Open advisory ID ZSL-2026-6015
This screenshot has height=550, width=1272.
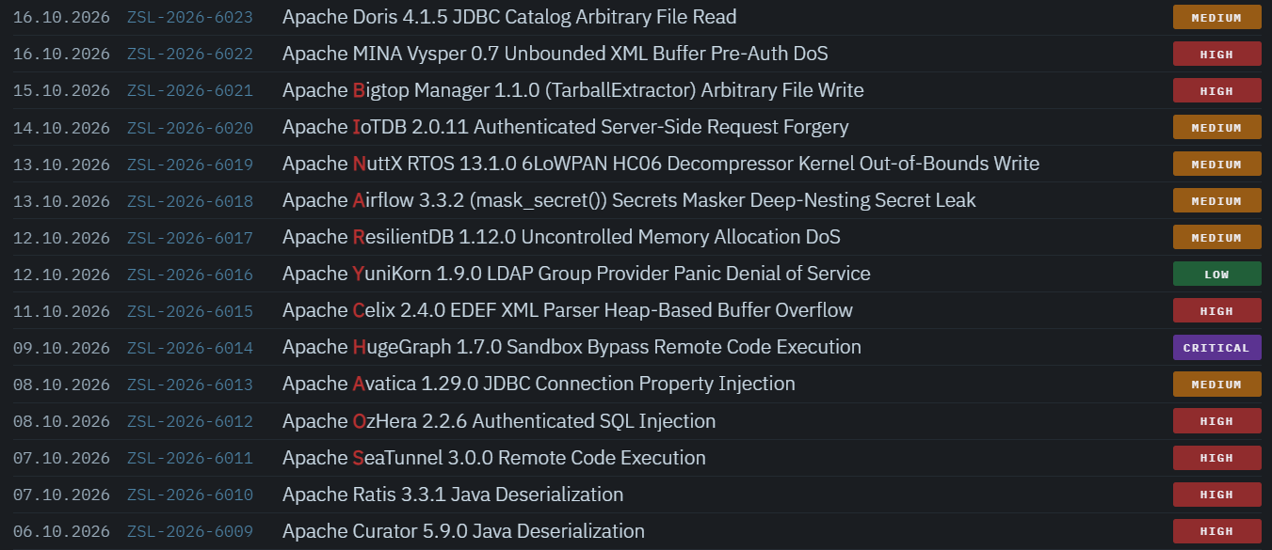coord(190,311)
